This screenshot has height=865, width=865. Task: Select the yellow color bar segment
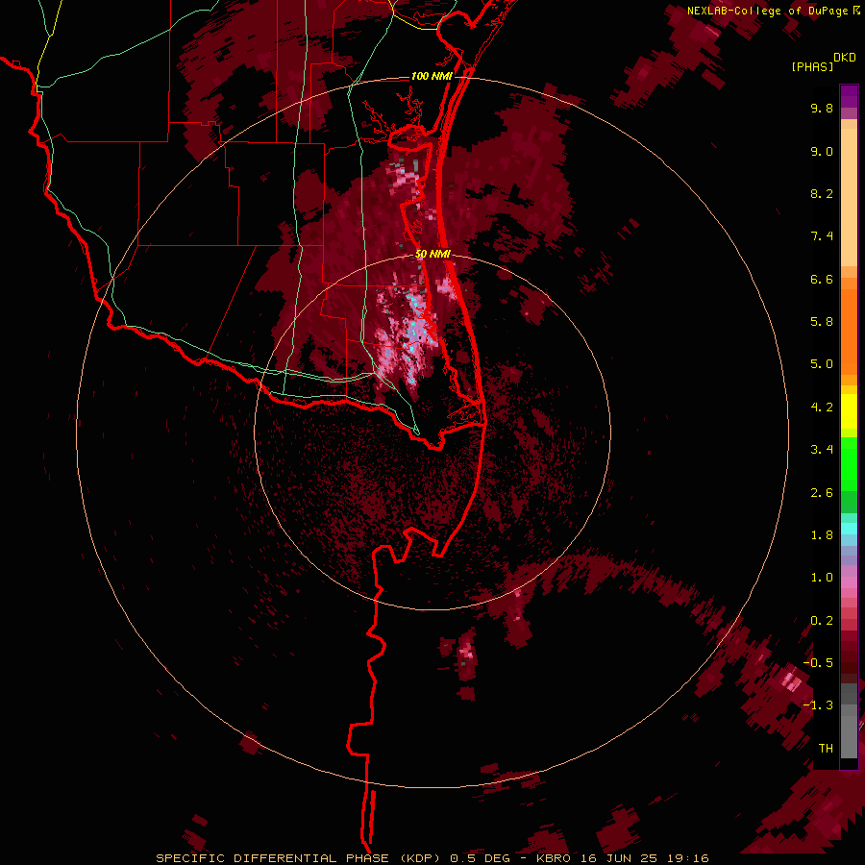coord(849,411)
